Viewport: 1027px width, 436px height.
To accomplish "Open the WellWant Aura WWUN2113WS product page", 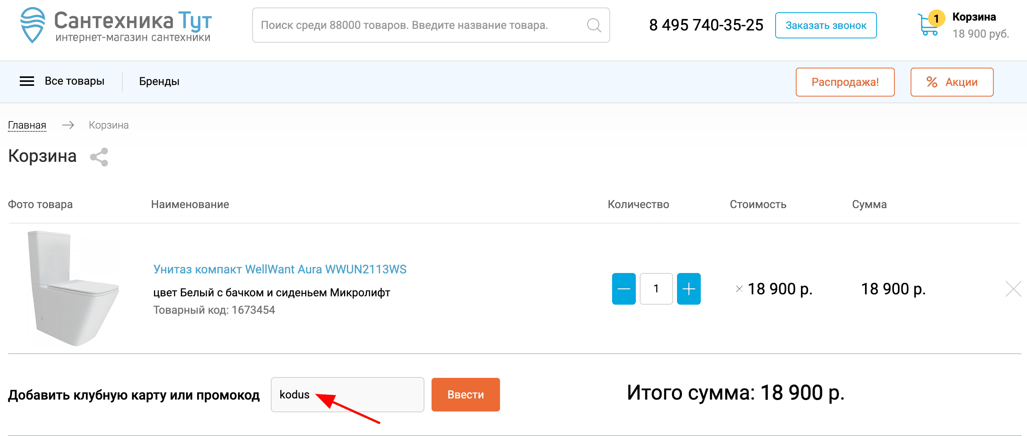I will point(279,269).
